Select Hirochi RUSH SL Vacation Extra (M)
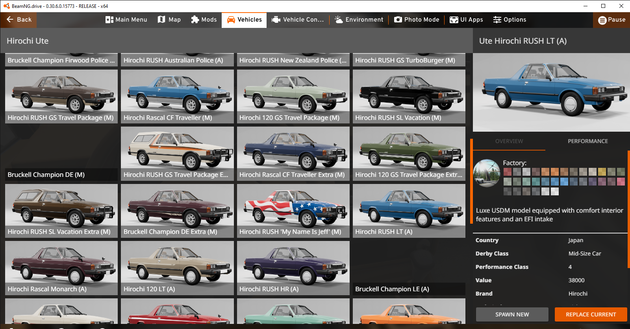 tap(61, 211)
